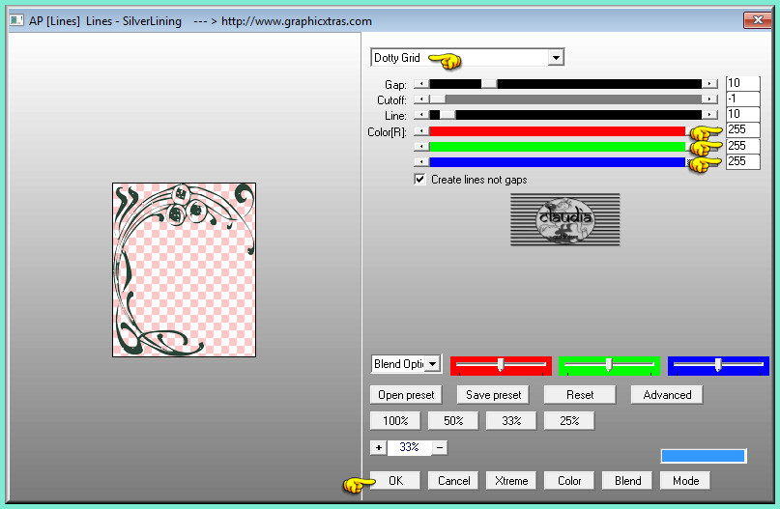Click the Color button
The width and height of the screenshot is (780, 509).
pos(569,481)
